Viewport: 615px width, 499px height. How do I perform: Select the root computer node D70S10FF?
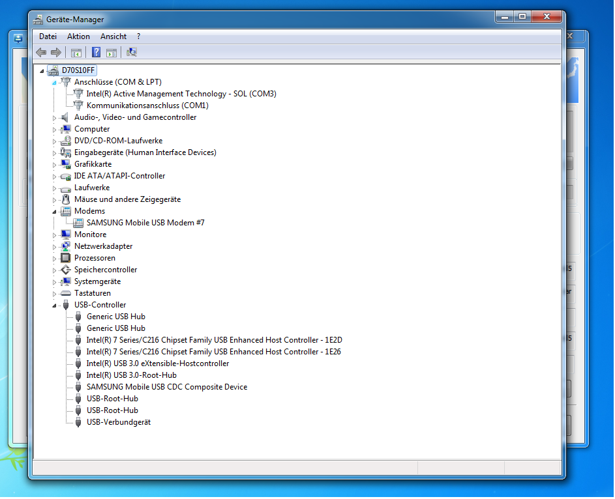point(78,70)
